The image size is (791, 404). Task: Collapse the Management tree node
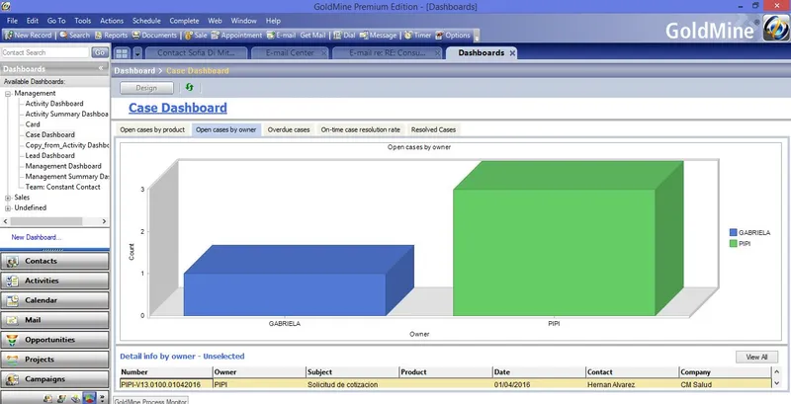pyautogui.click(x=8, y=94)
